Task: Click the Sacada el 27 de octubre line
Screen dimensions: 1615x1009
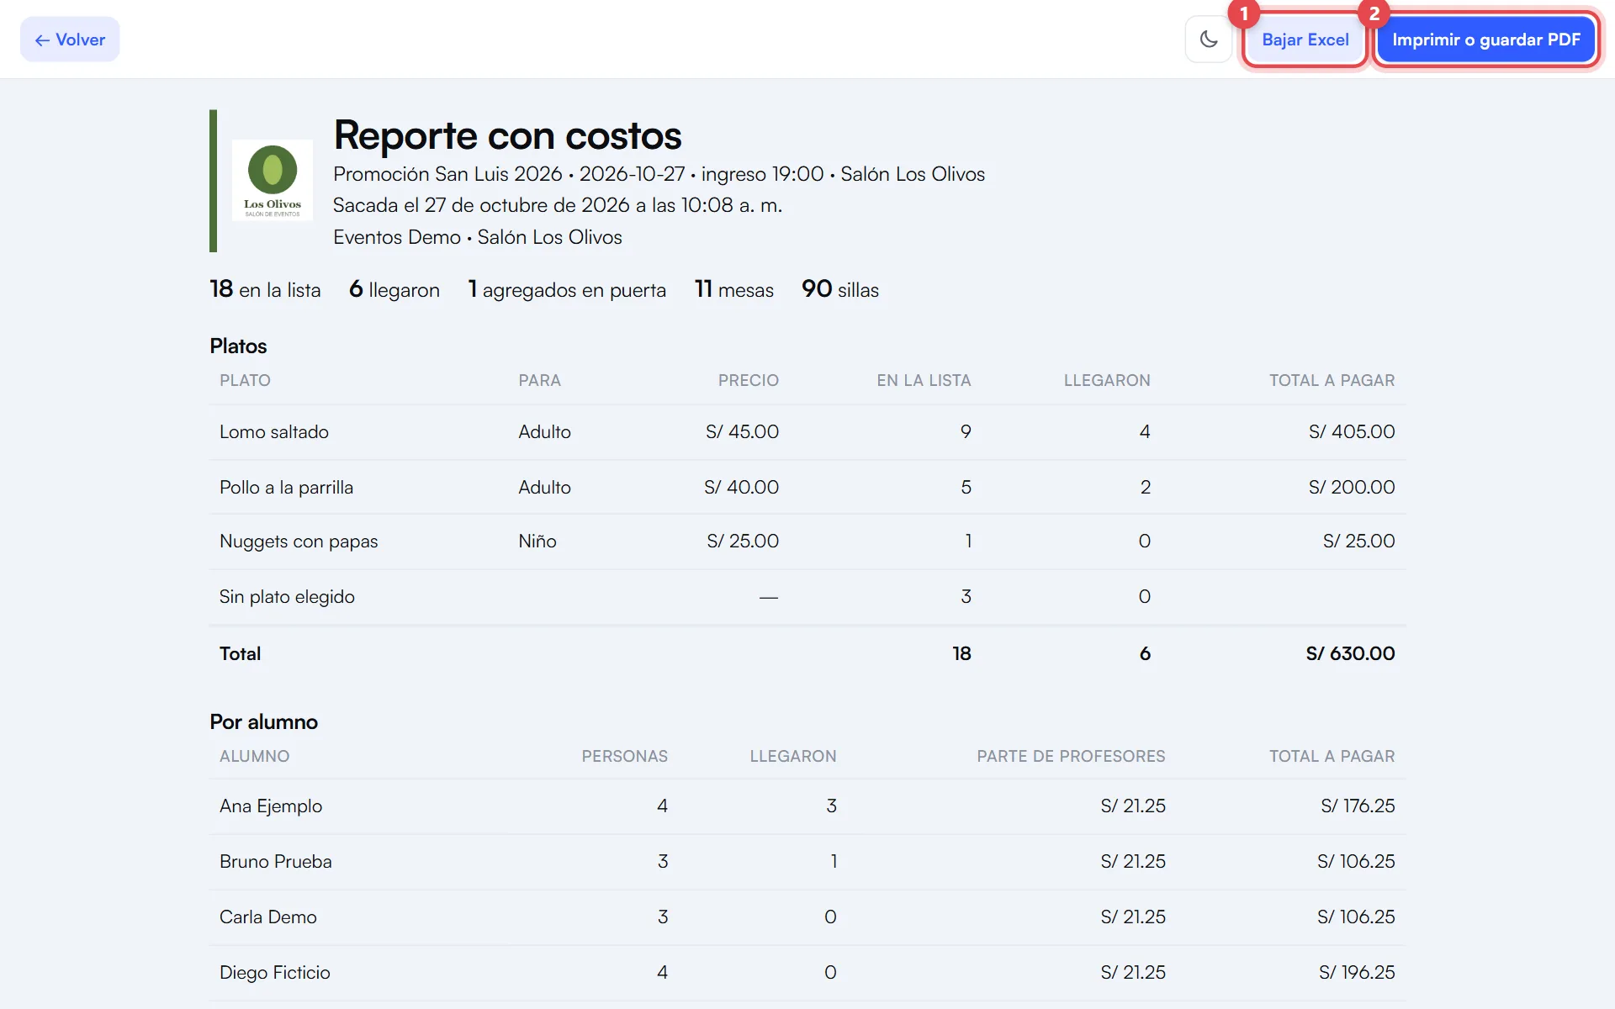Action: (x=558, y=205)
